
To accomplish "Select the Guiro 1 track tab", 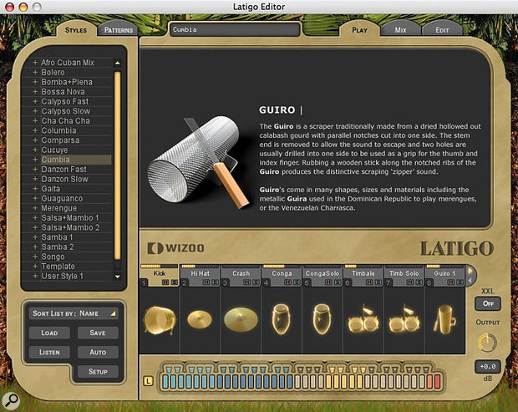I will tap(444, 275).
